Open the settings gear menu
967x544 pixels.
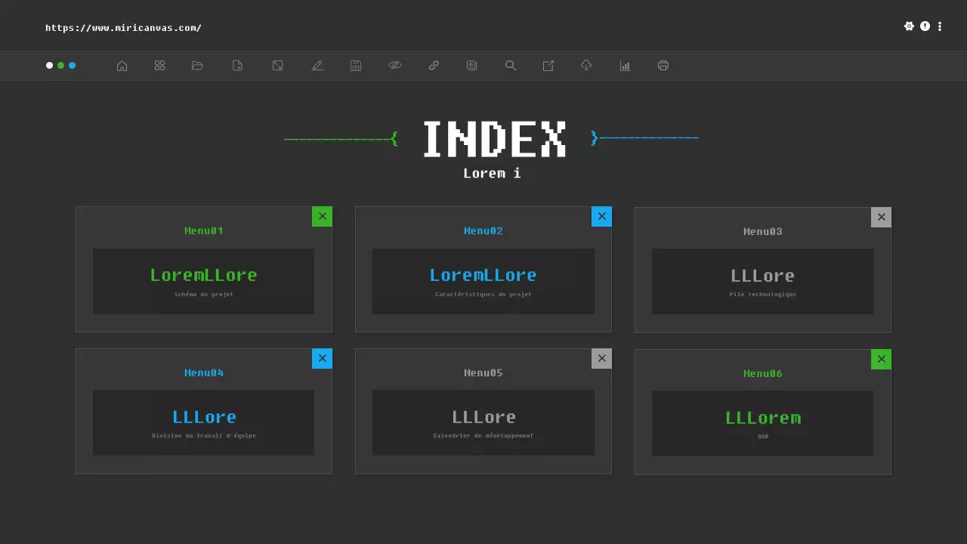tap(910, 26)
